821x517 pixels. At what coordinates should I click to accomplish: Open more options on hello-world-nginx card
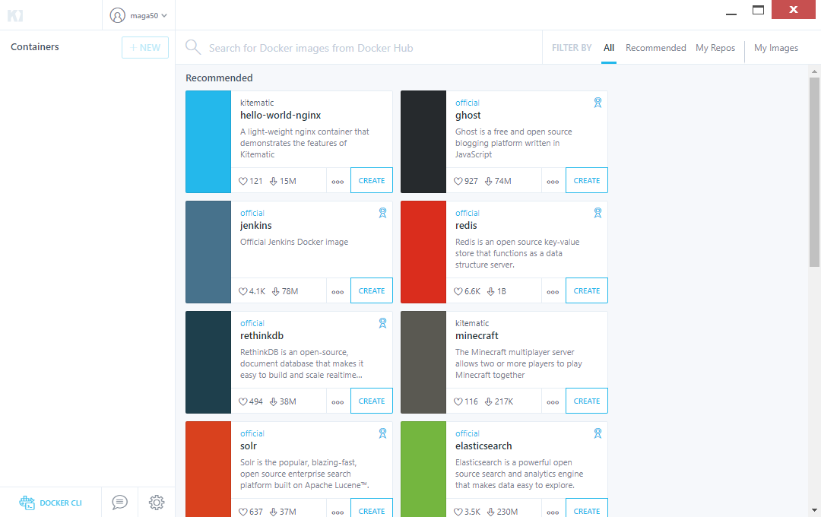tap(338, 182)
